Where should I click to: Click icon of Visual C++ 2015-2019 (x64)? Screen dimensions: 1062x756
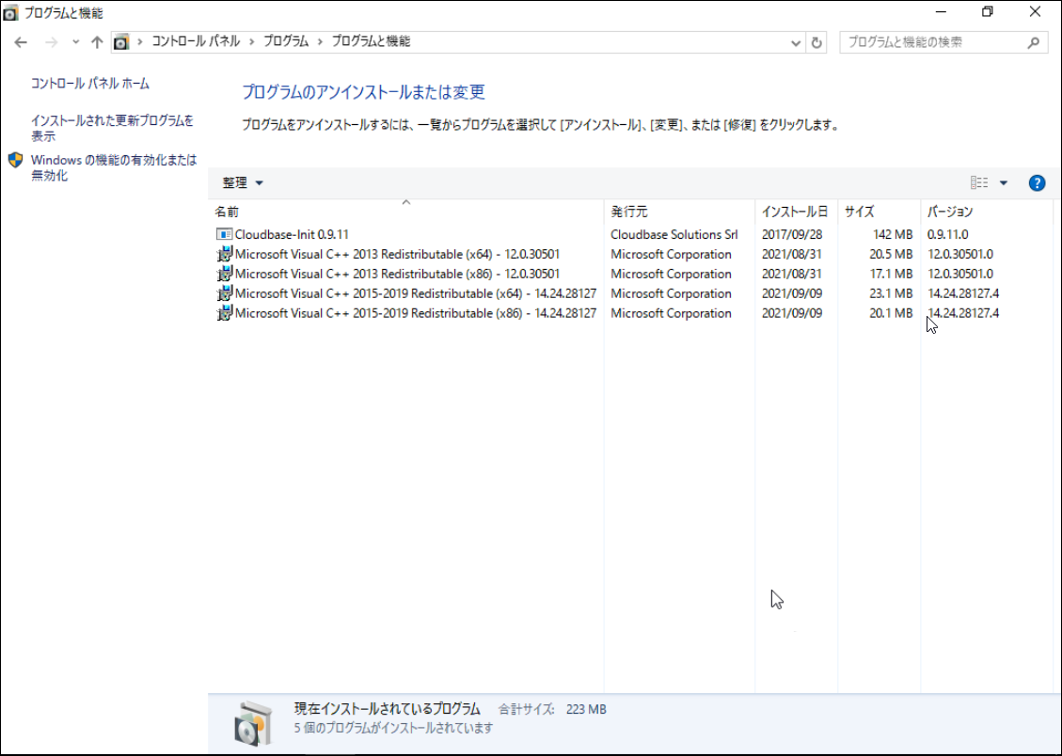224,293
